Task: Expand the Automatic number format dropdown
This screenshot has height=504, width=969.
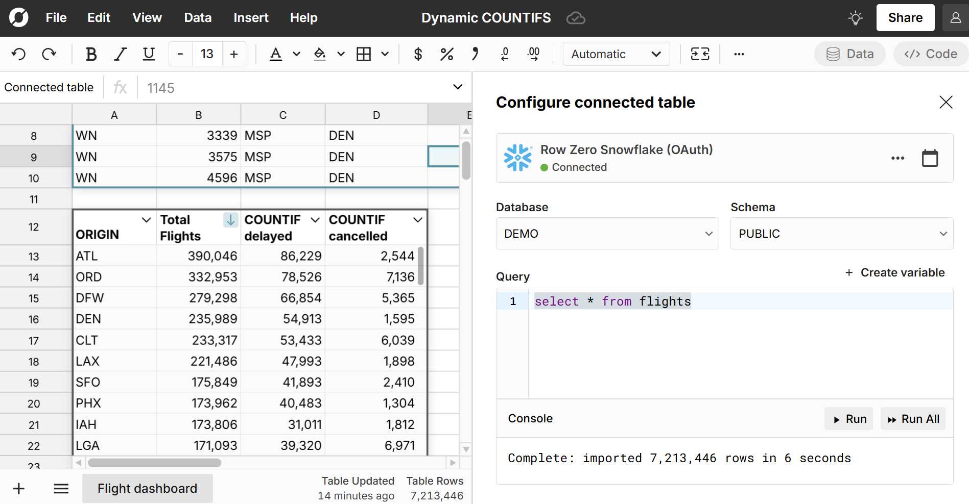Action: tap(616, 54)
